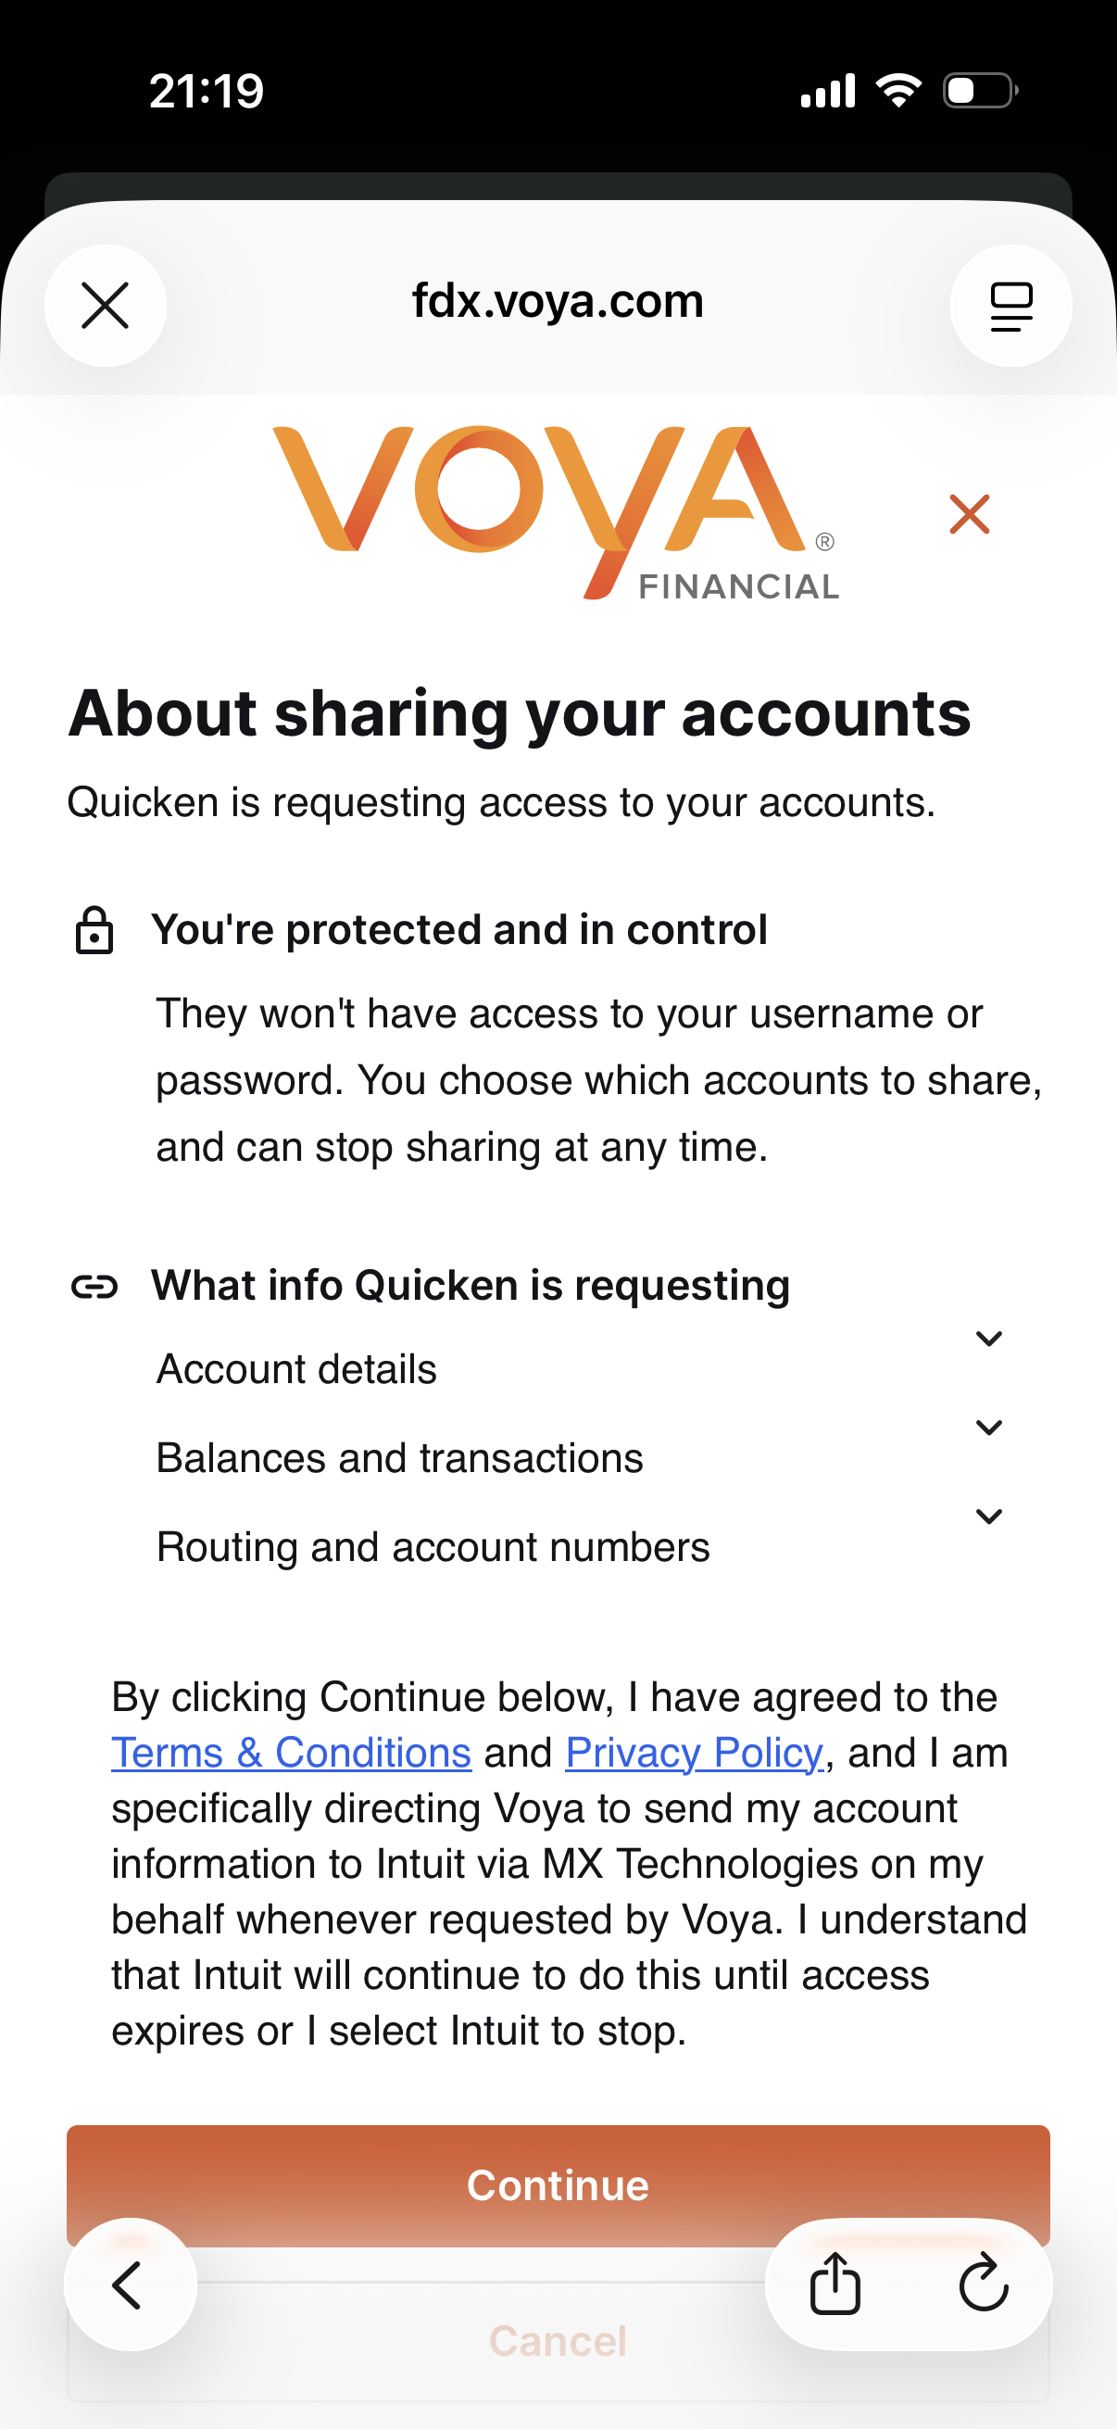The image size is (1117, 2429).
Task: Tap the Routing and account numbers label
Action: tap(433, 1547)
